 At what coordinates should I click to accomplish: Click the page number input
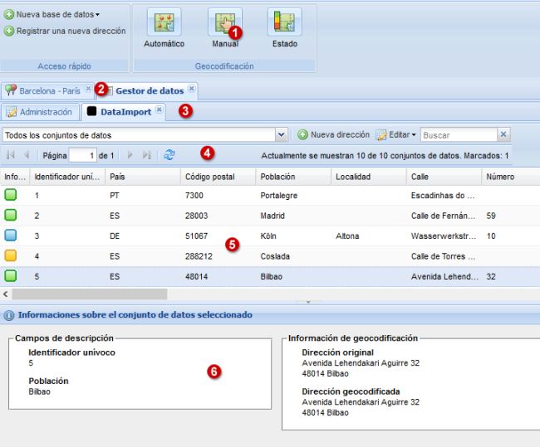tap(82, 155)
